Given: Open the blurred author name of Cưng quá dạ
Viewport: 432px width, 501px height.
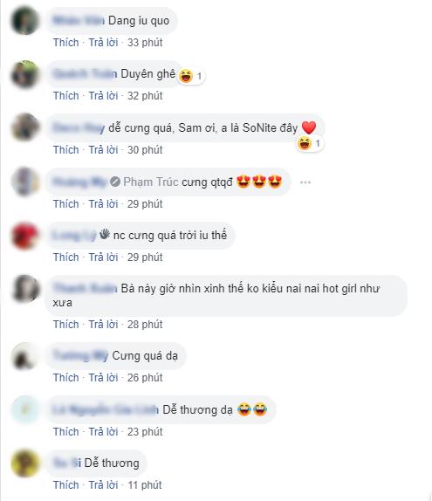Looking at the screenshot, I should click(x=81, y=355).
